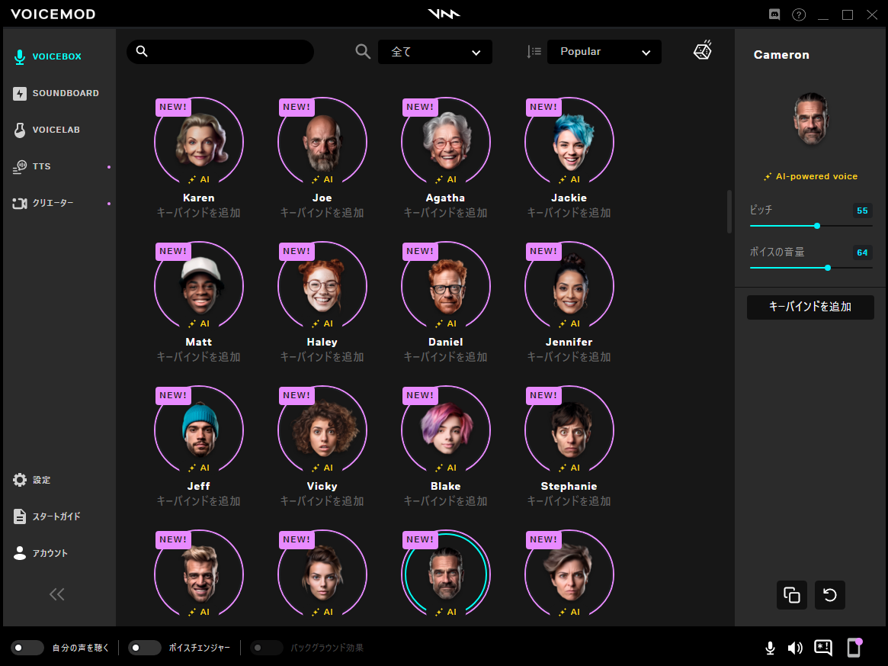Select the Daniel voice avatar

click(x=446, y=285)
